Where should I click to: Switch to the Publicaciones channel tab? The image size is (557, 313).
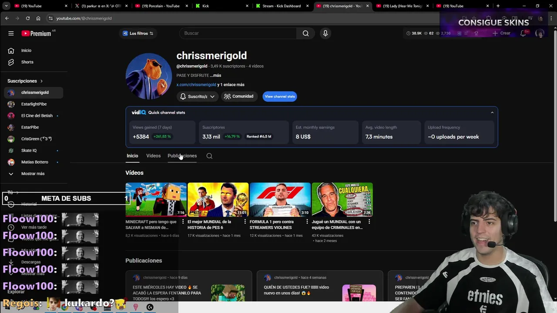coord(182,156)
